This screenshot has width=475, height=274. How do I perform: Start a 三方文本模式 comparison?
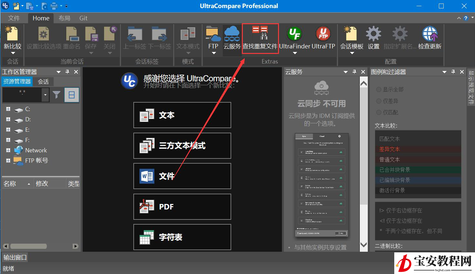[x=182, y=146]
